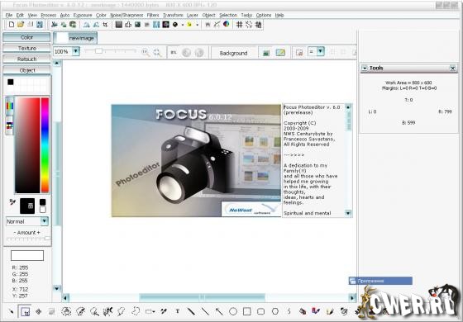The width and height of the screenshot is (463, 322).
Task: Pick a hue from the rainbow strip
Action: click(45, 145)
